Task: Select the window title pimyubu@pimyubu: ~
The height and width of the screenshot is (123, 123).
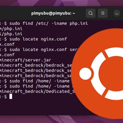Action: point(53,13)
